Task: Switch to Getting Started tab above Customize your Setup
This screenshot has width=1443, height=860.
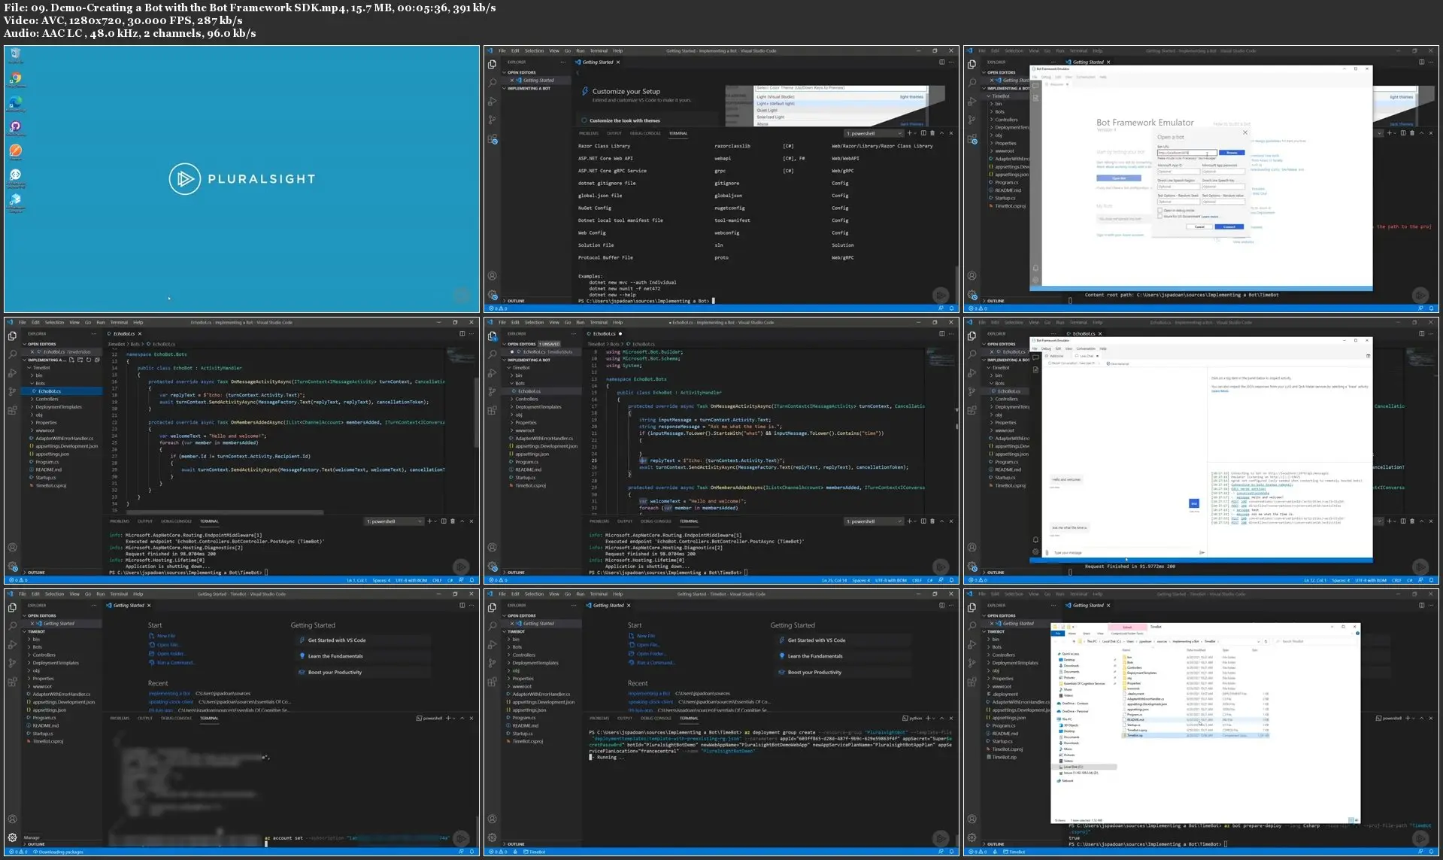Action: pos(598,62)
